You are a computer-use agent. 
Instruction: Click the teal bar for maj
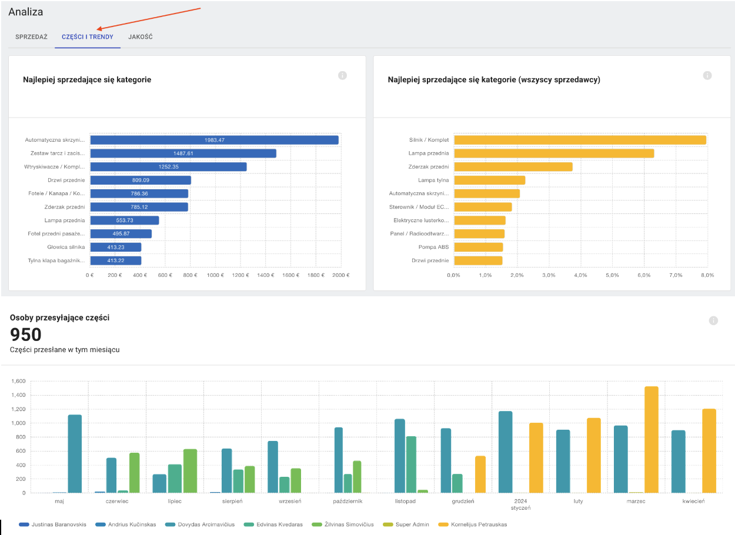tap(75, 454)
